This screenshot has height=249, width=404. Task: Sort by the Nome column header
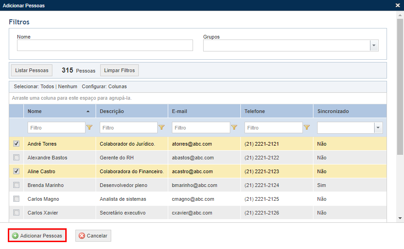coord(60,111)
